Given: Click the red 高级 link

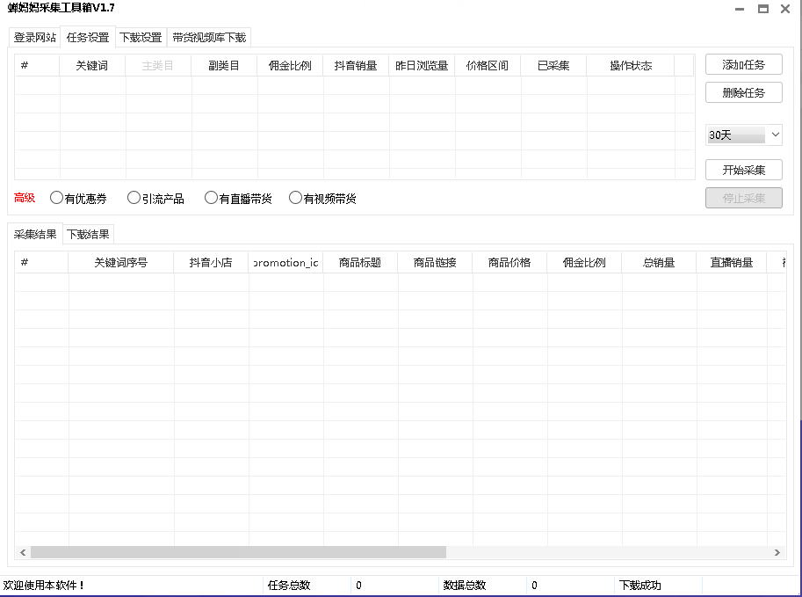Looking at the screenshot, I should pyautogui.click(x=24, y=197).
